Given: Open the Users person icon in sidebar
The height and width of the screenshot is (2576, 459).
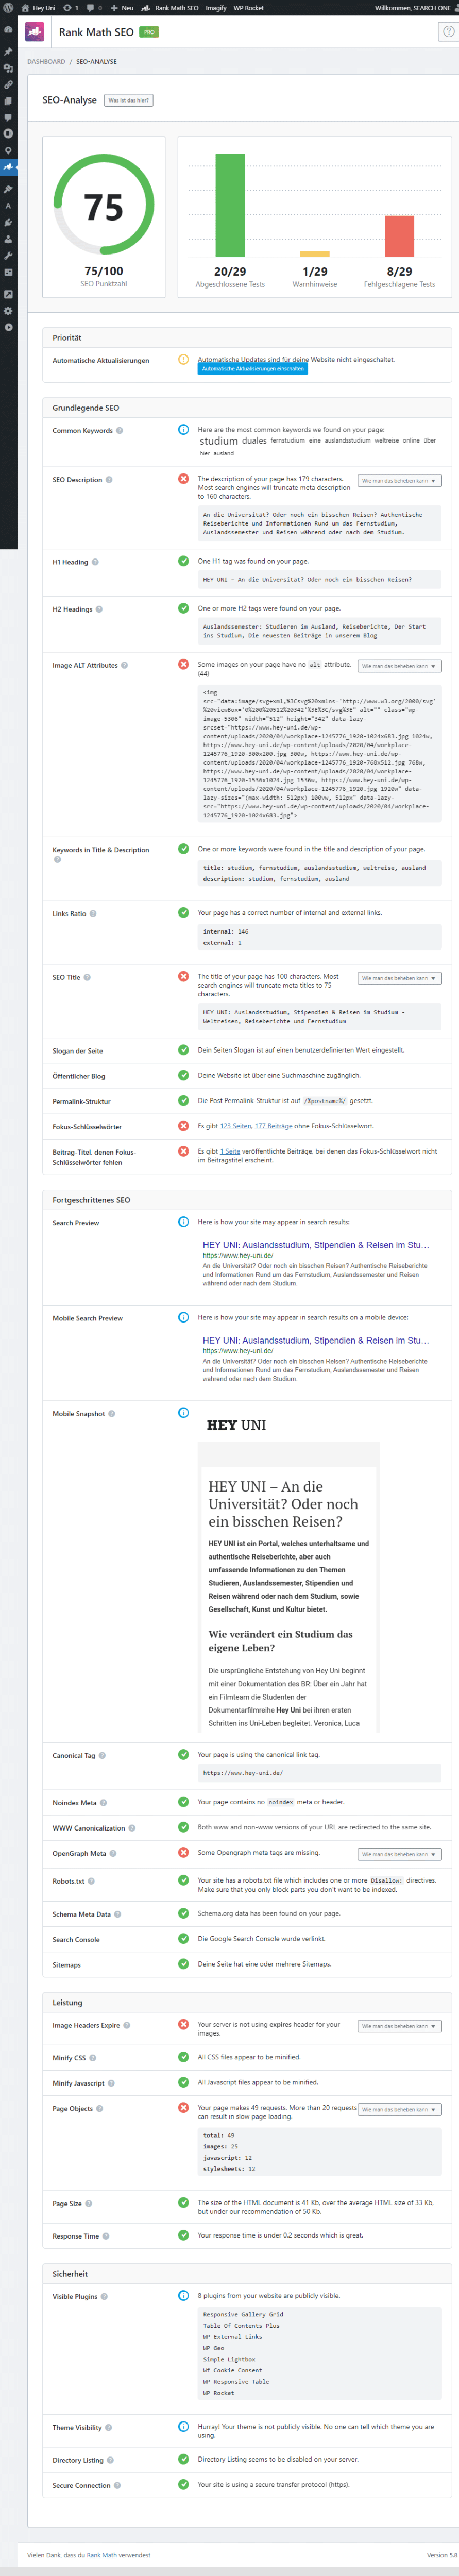Looking at the screenshot, I should (8, 239).
